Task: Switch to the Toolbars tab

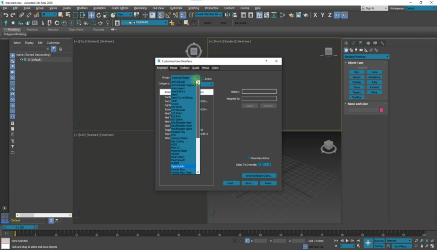Action: 184,68
